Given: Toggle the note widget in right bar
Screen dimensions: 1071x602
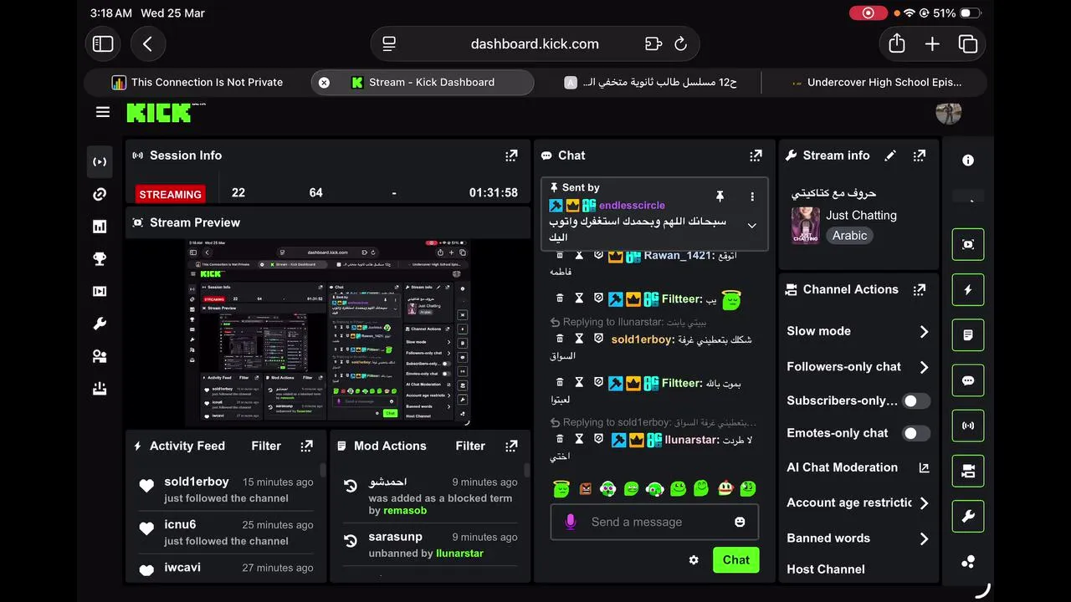Looking at the screenshot, I should (x=968, y=335).
